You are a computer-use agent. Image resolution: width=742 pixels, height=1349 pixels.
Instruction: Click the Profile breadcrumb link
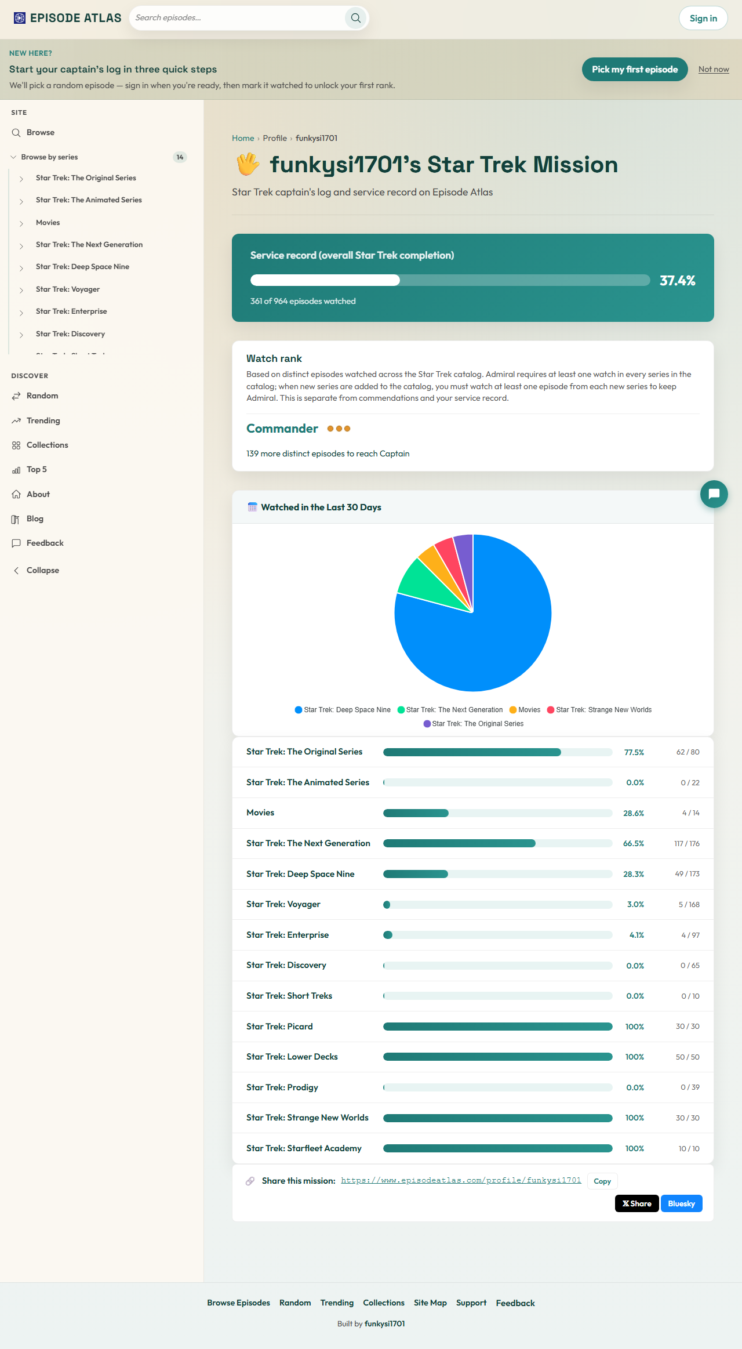click(x=275, y=138)
